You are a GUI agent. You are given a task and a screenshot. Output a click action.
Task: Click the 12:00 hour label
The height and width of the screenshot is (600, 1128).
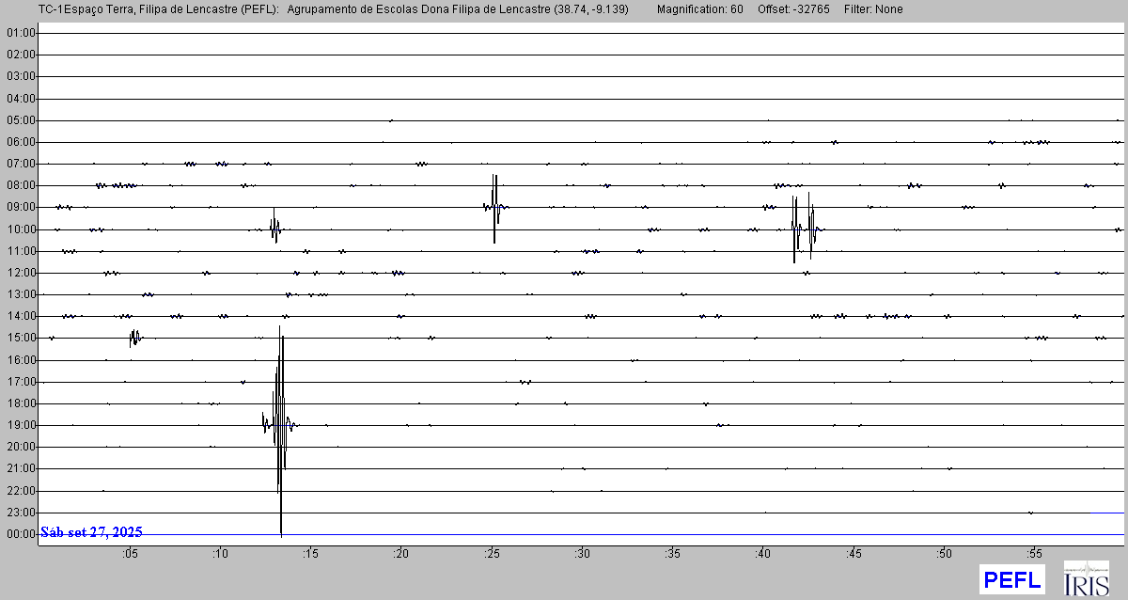point(21,273)
